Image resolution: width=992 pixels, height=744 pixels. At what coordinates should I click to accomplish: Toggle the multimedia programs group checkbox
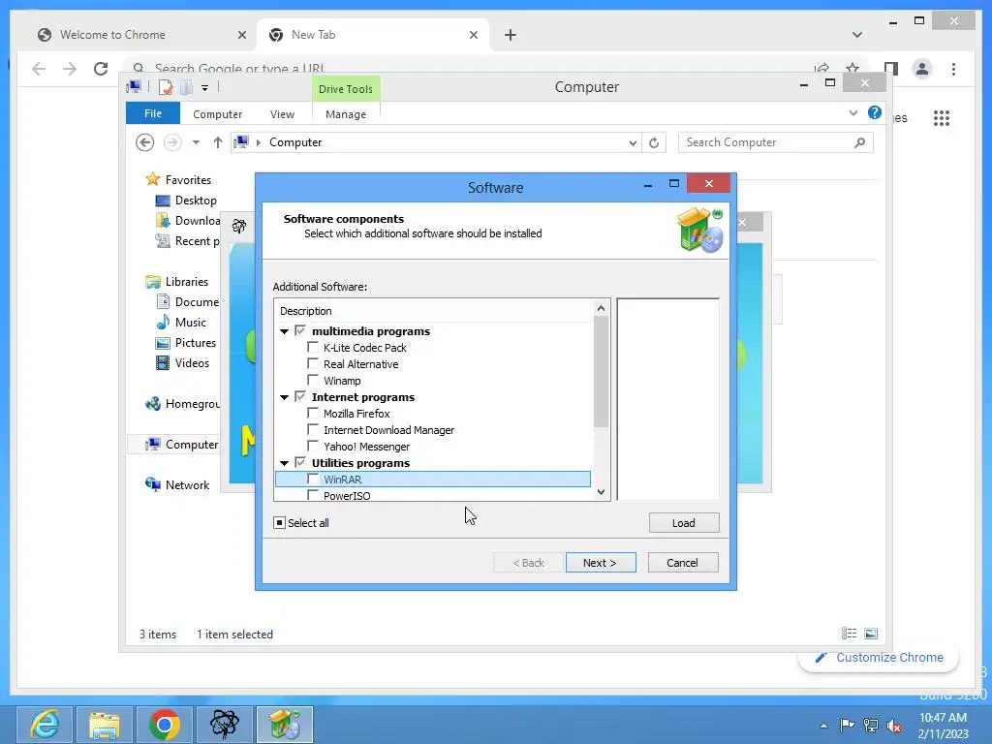(300, 331)
